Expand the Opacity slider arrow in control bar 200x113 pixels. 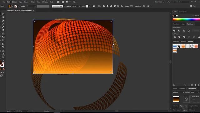point(80,6)
